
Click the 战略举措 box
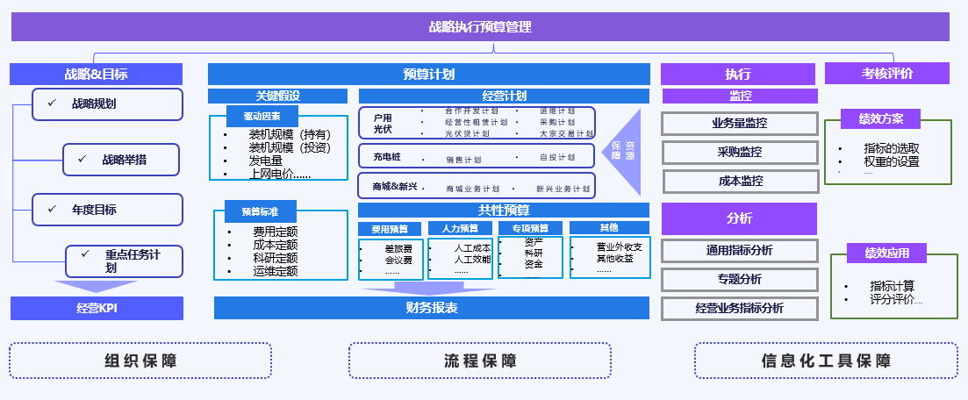coord(121,160)
